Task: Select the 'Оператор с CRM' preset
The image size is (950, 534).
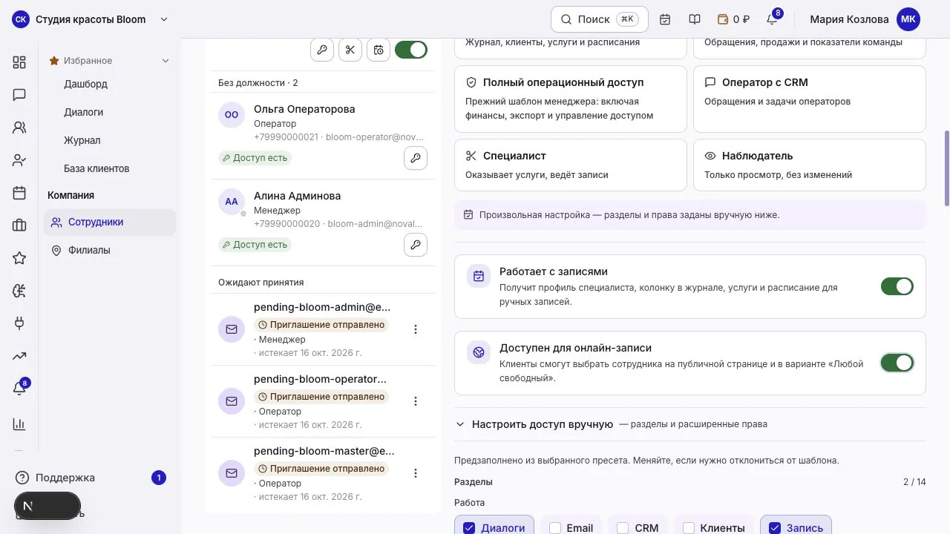Action: click(810, 99)
